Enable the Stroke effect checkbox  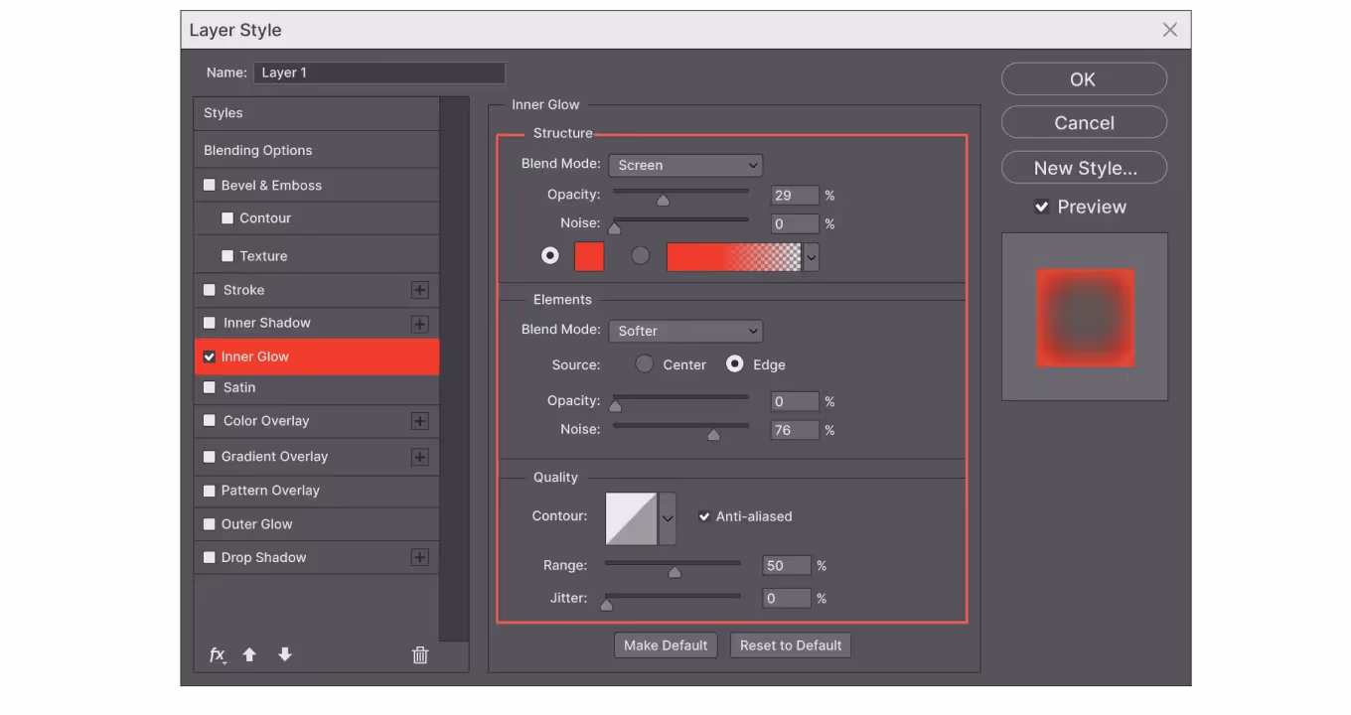click(210, 290)
